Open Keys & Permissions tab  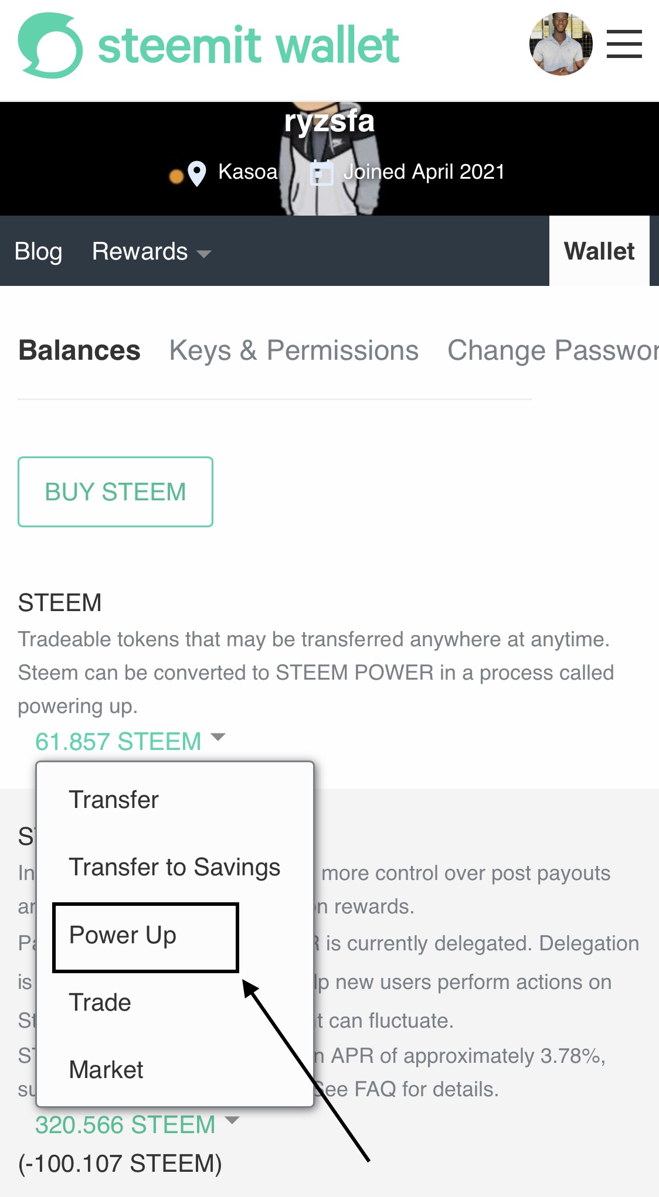294,350
